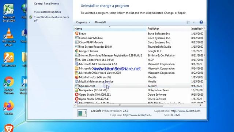Sort by the Installed On column header
The width and height of the screenshot is (234, 132).
click(196, 29)
